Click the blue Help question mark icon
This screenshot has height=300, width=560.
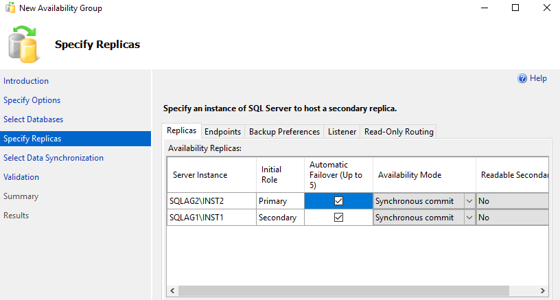(x=522, y=79)
